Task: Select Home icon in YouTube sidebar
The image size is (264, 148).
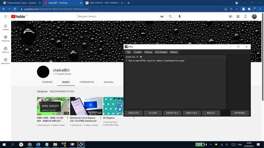Action: coord(5,27)
